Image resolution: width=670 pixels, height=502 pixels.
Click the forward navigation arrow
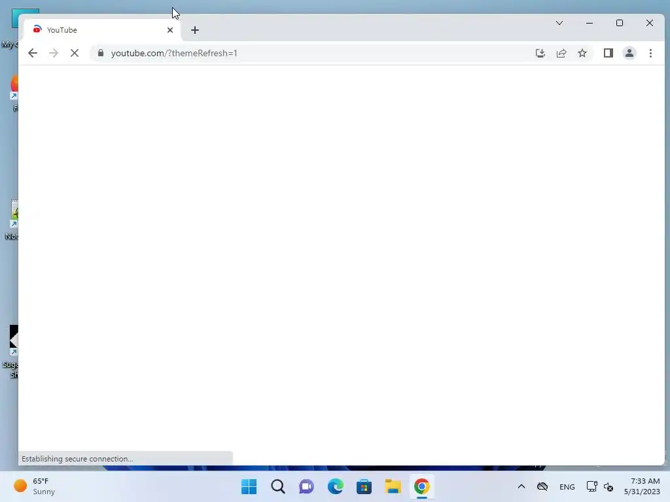[54, 53]
